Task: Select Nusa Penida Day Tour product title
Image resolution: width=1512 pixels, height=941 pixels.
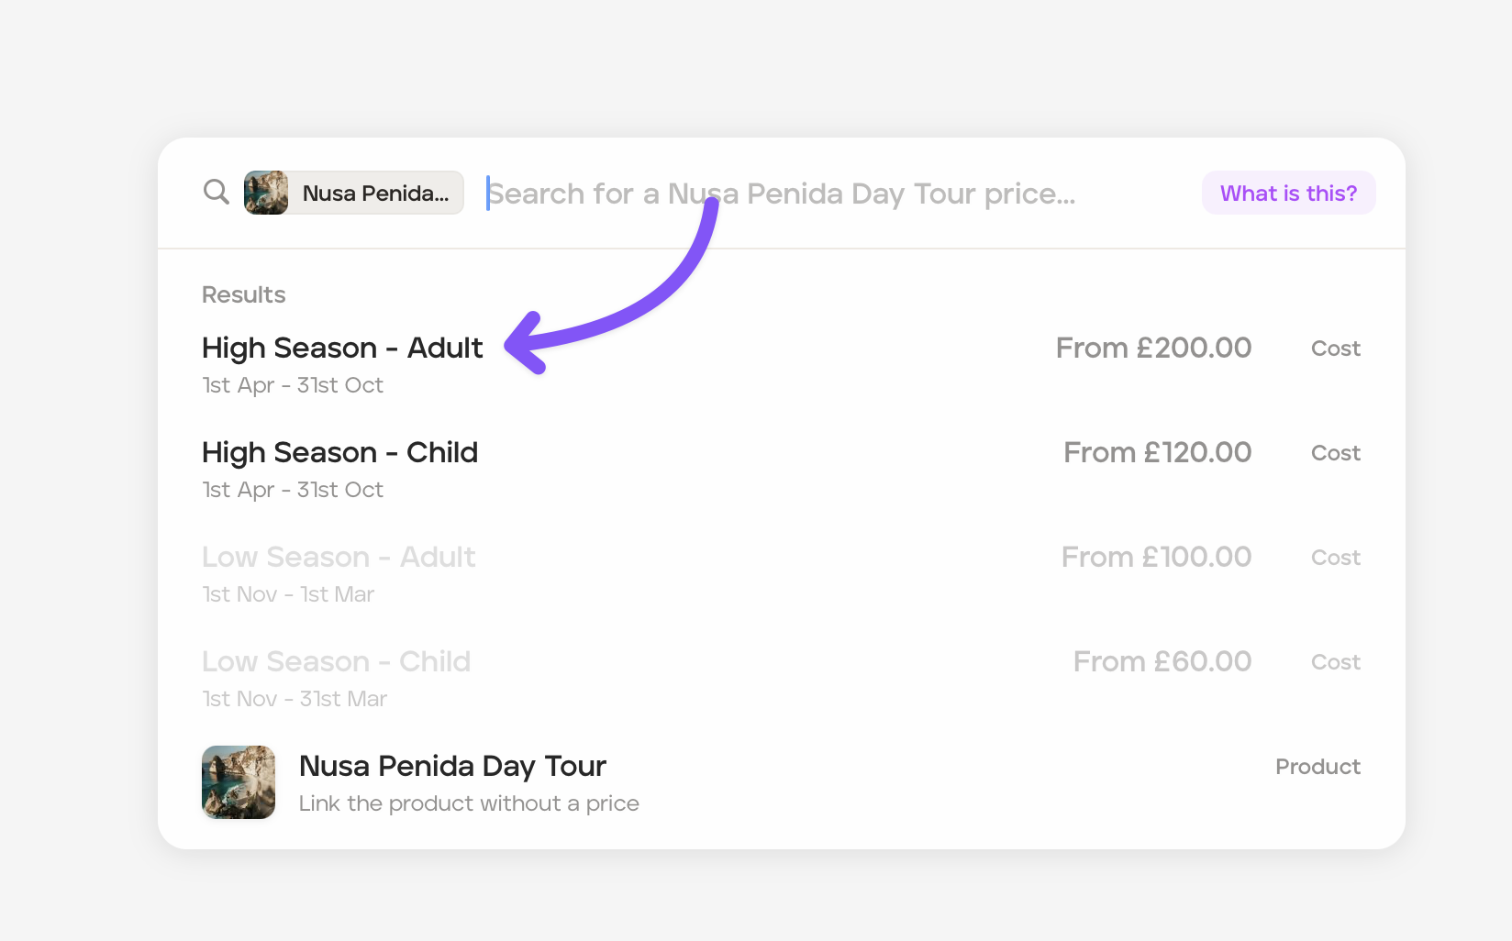Action: [x=452, y=766]
